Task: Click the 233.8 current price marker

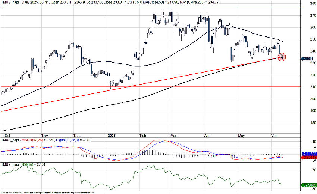Action: [307, 58]
